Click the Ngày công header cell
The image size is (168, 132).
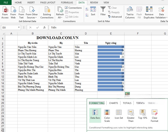click(111, 43)
